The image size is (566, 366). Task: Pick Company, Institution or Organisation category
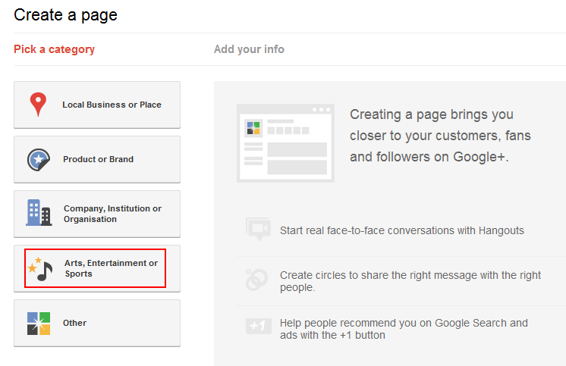point(97,214)
